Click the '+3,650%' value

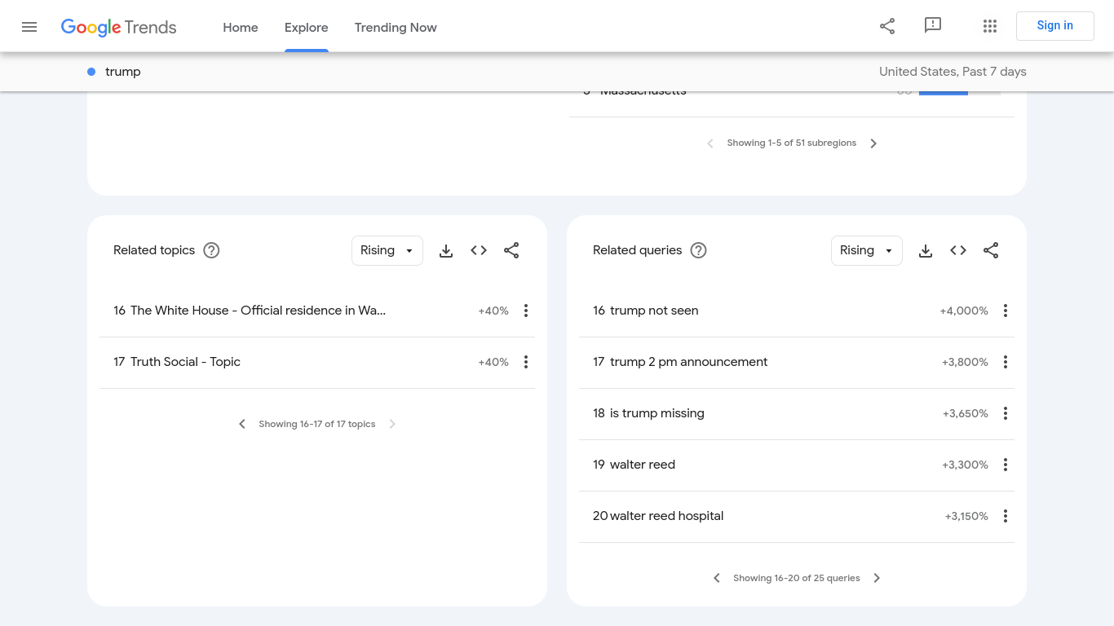coord(966,413)
